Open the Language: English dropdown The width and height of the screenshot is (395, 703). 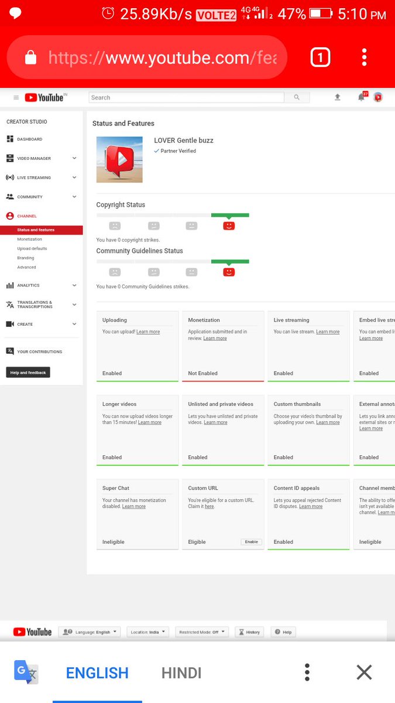click(x=89, y=632)
